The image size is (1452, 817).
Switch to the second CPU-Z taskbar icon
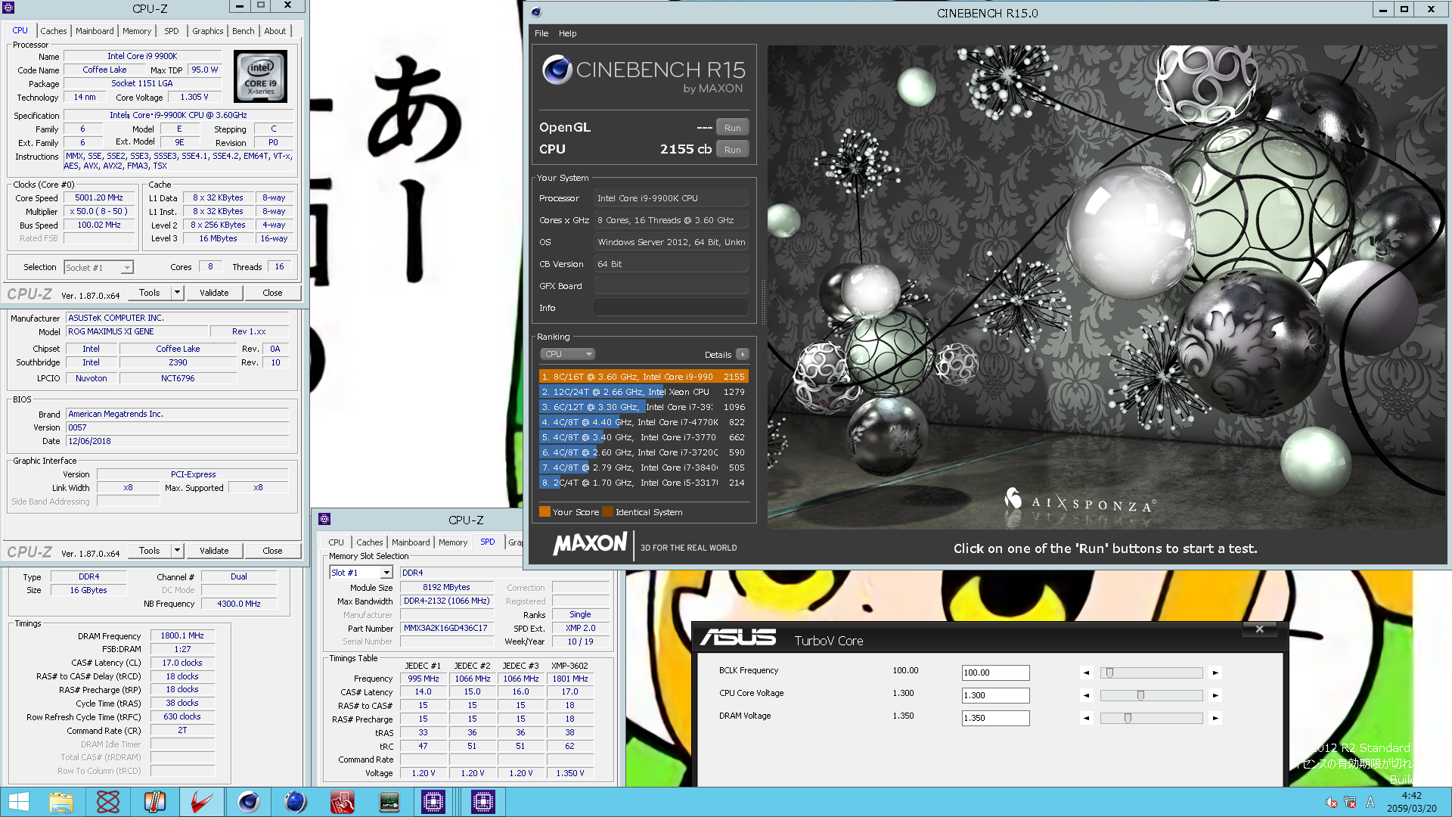coord(482,802)
